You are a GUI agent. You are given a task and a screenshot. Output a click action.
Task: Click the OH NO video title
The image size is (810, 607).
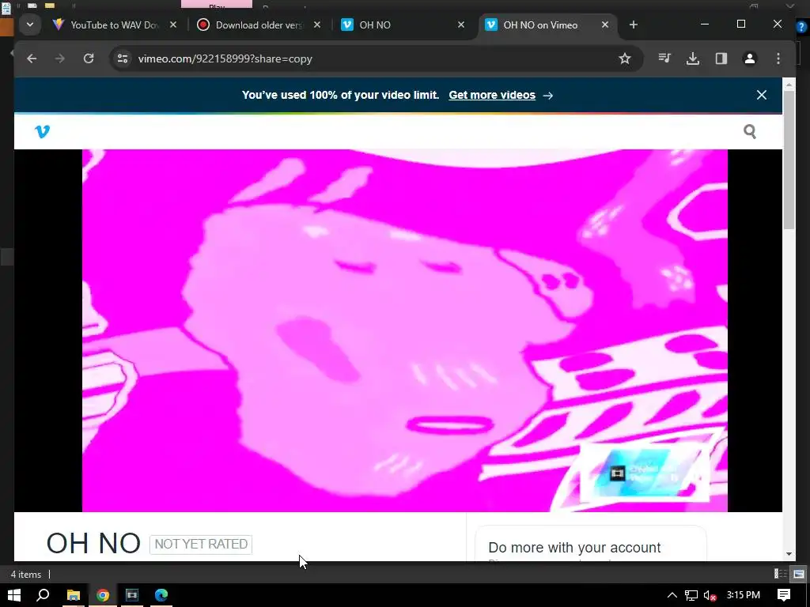93,543
